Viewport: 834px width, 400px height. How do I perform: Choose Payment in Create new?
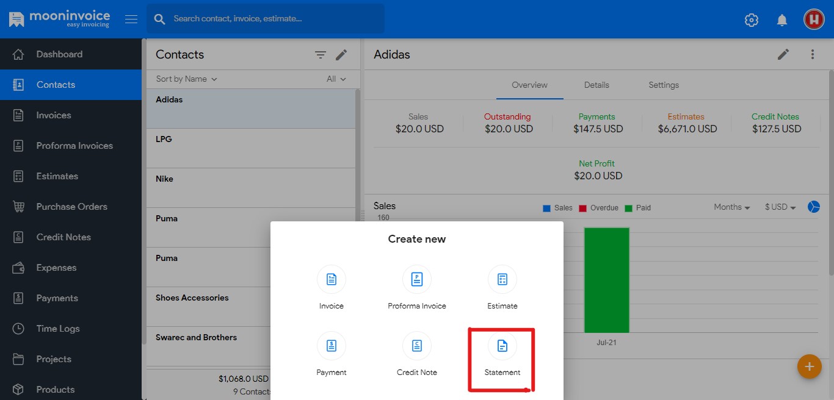pyautogui.click(x=332, y=354)
